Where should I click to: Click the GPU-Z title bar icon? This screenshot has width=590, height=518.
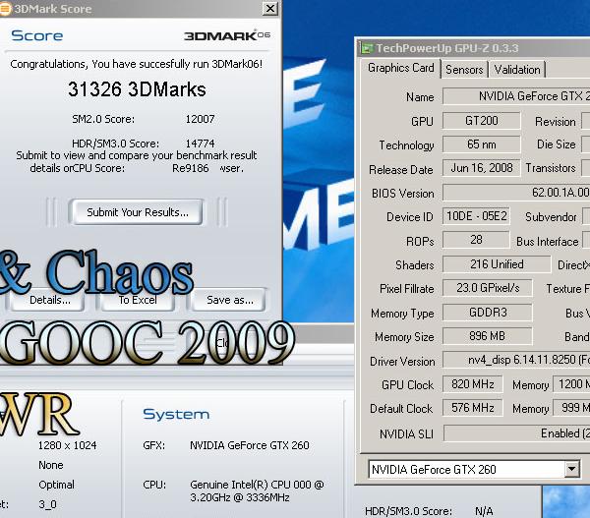tap(367, 48)
